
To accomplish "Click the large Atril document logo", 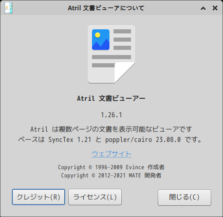I will click(112, 54).
